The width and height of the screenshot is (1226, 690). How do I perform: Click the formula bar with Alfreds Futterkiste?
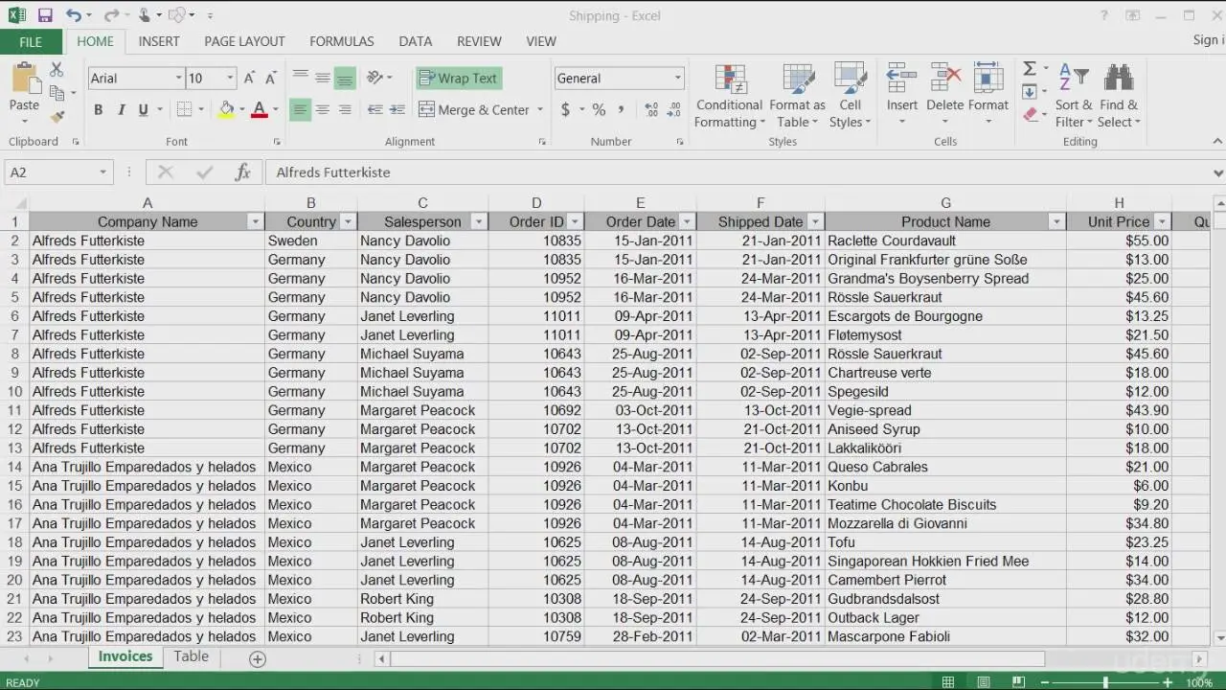tap(738, 172)
